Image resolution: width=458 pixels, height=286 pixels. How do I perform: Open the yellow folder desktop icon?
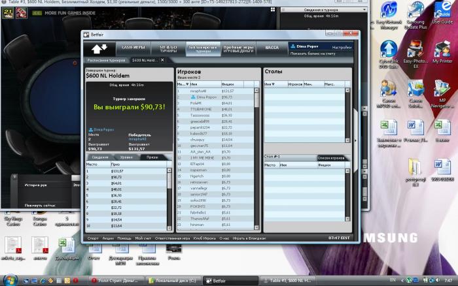(x=415, y=172)
